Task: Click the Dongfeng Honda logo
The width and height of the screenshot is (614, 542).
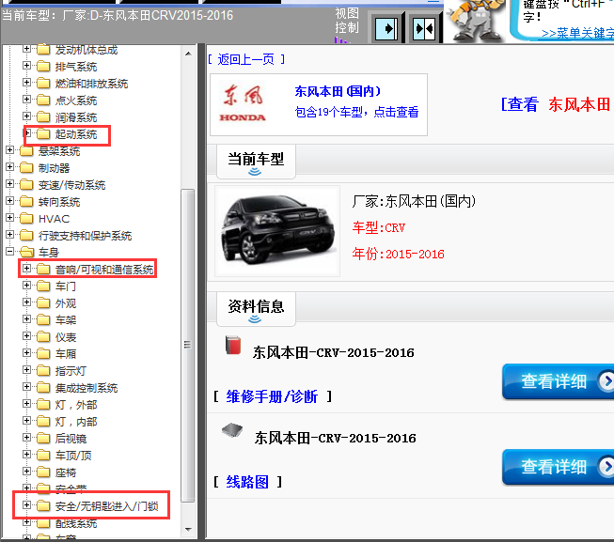Action: (x=243, y=104)
